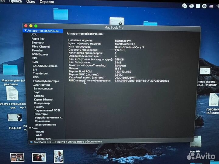Image resolution: width=219 pixels, height=164 pixels.
Task: Collapse the Аппаратное обеспечение tree section
Action: coord(26,30)
